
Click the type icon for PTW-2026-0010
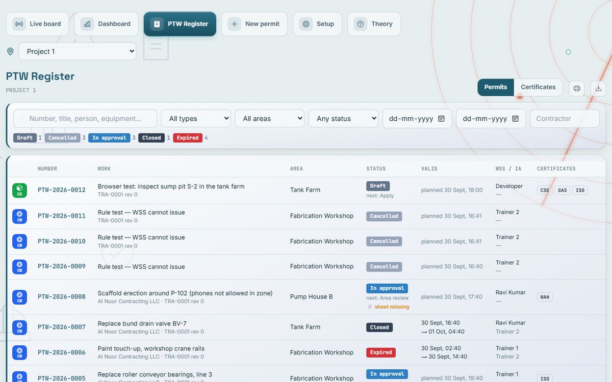click(19, 241)
